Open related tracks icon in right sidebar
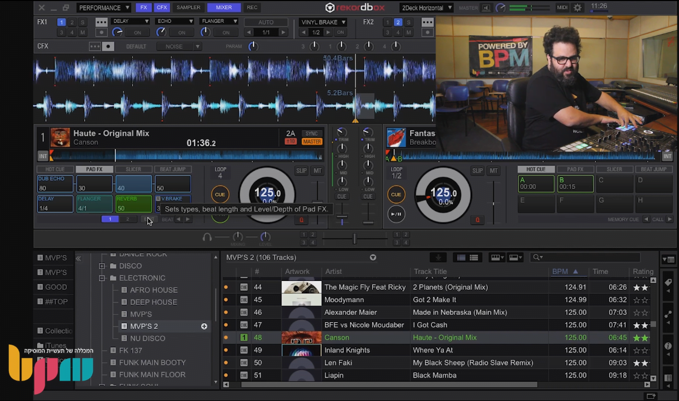The image size is (679, 401). tap(668, 314)
